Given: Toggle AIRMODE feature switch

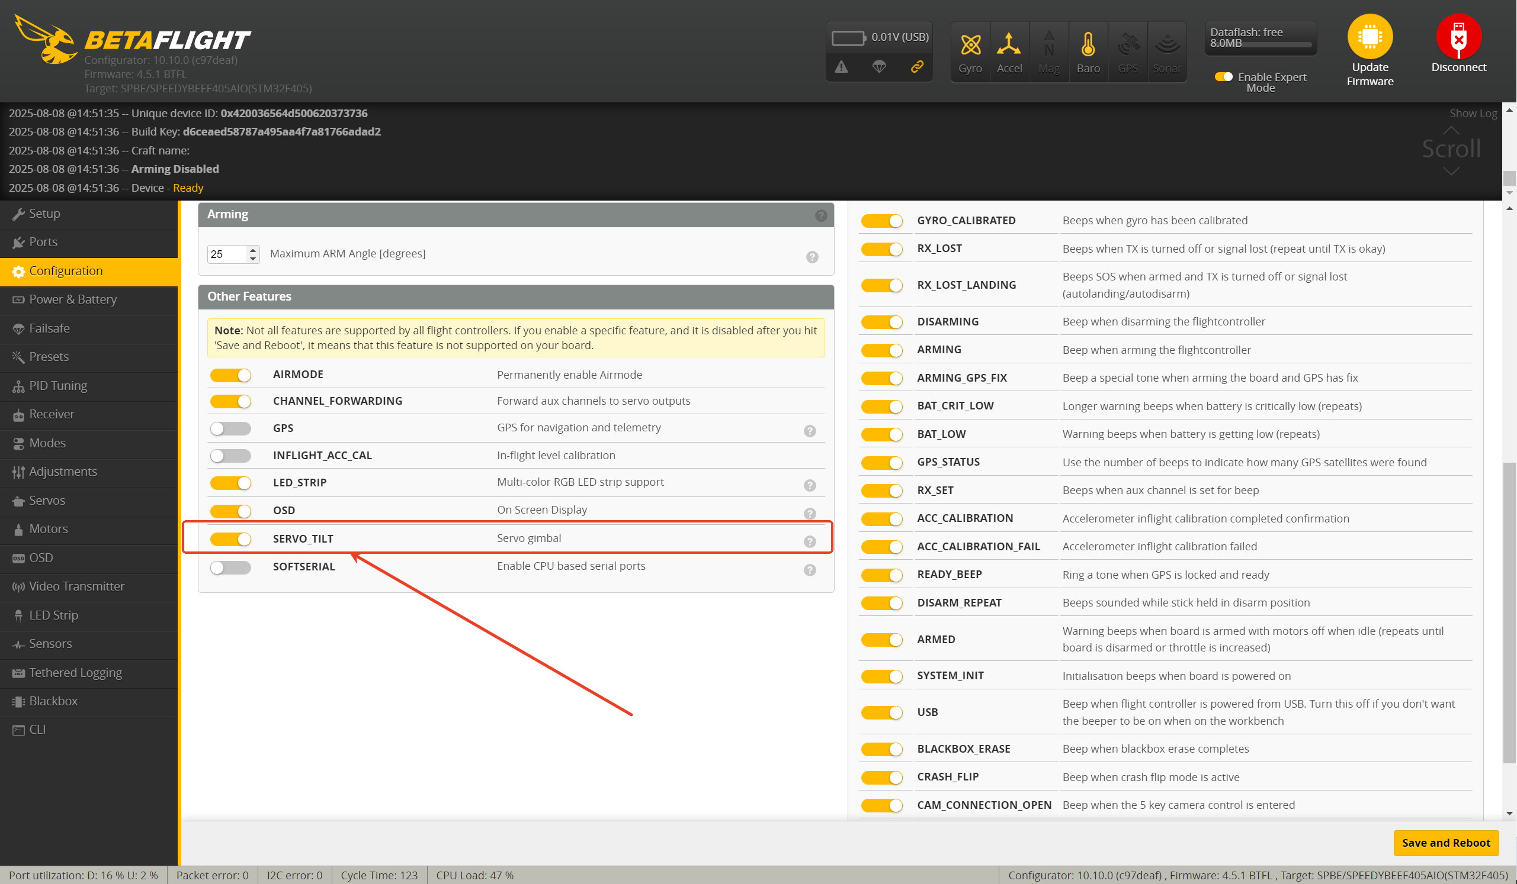Looking at the screenshot, I should click(x=230, y=375).
